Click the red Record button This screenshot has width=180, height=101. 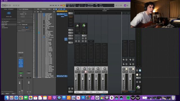click(x=61, y=5)
